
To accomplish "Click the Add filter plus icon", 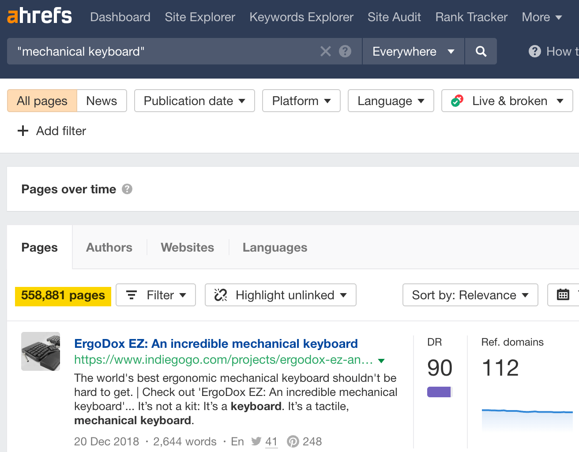I will tap(23, 131).
